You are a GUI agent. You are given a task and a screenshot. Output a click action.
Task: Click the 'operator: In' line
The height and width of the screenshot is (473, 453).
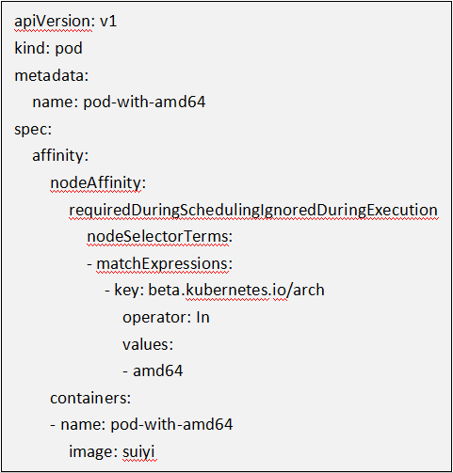pyautogui.click(x=166, y=318)
